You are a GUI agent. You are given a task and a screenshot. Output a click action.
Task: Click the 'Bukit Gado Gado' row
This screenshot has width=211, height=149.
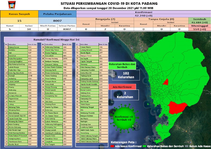[x=92, y=130]
